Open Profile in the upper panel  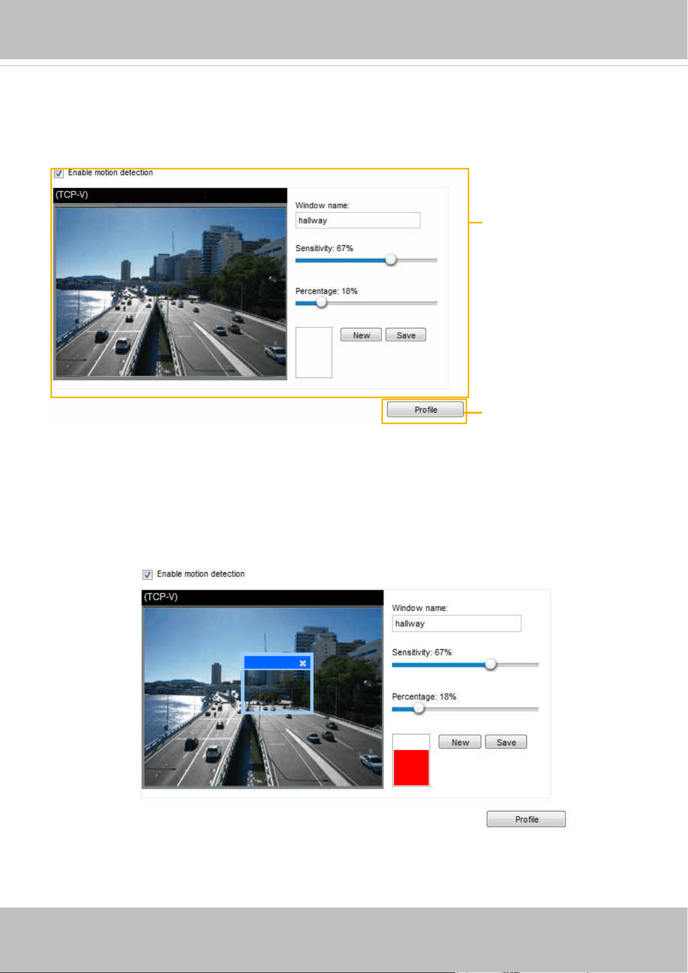[x=426, y=410]
